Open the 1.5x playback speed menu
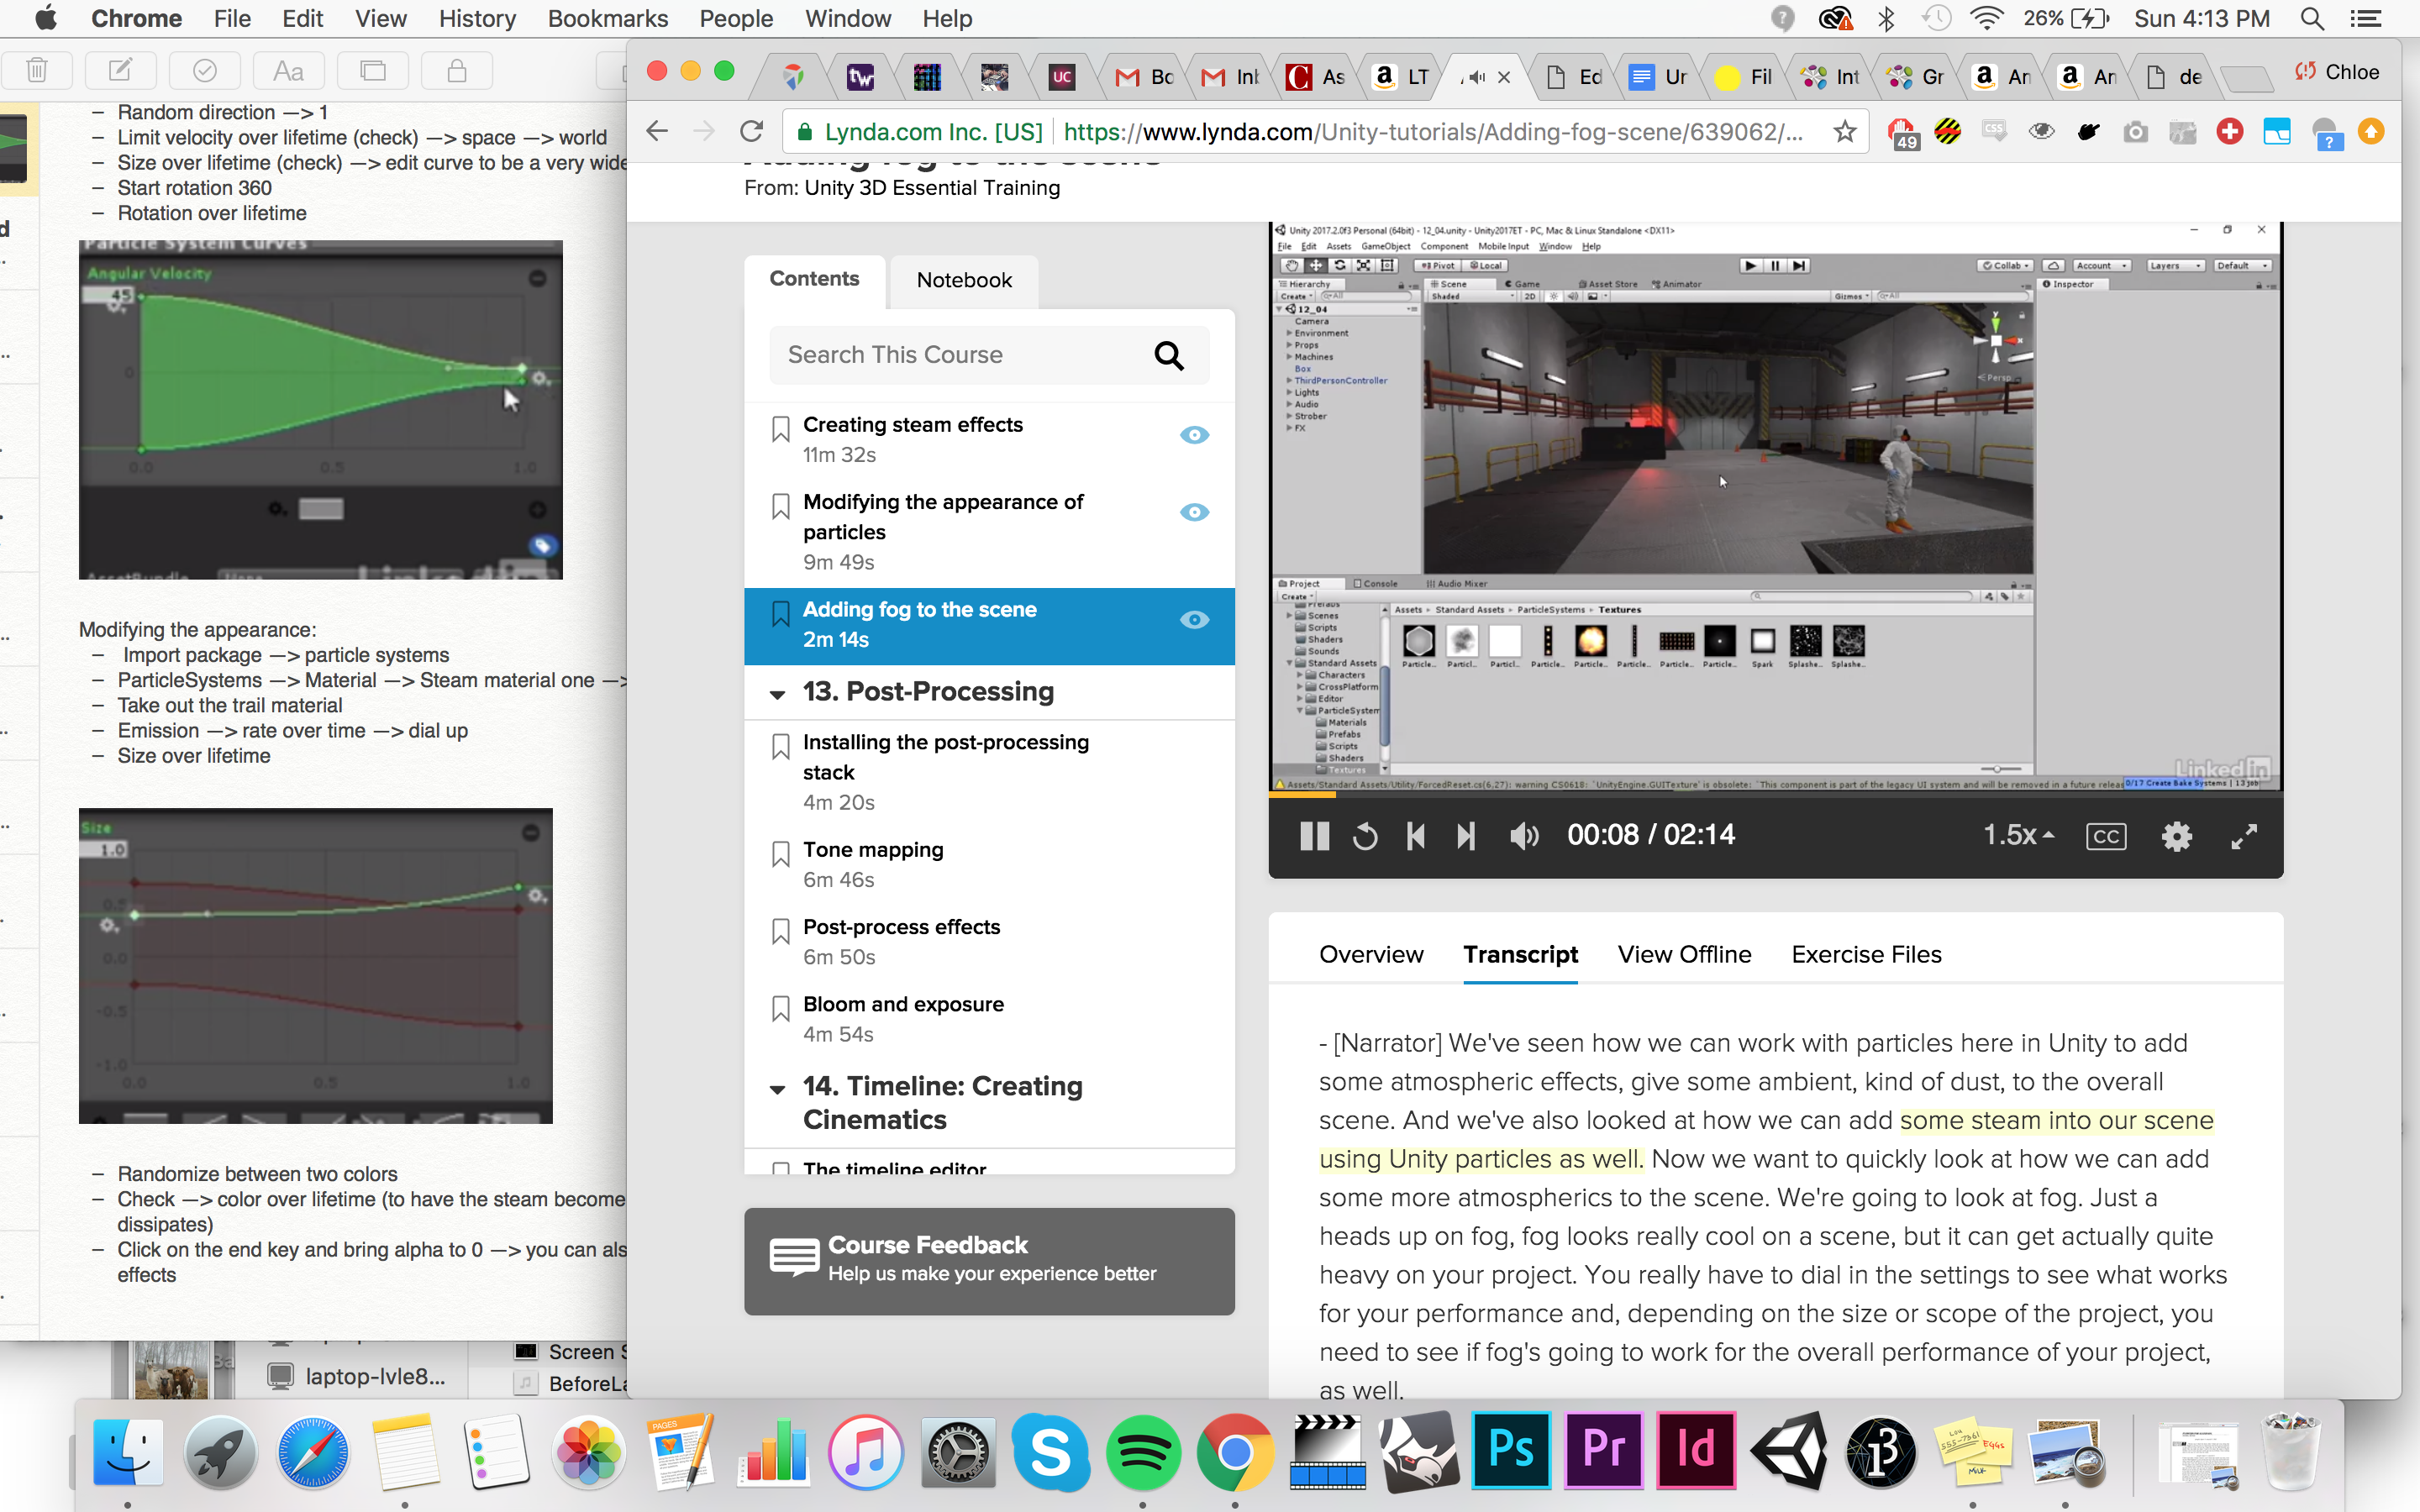The width and height of the screenshot is (2420, 1512). point(2018,835)
